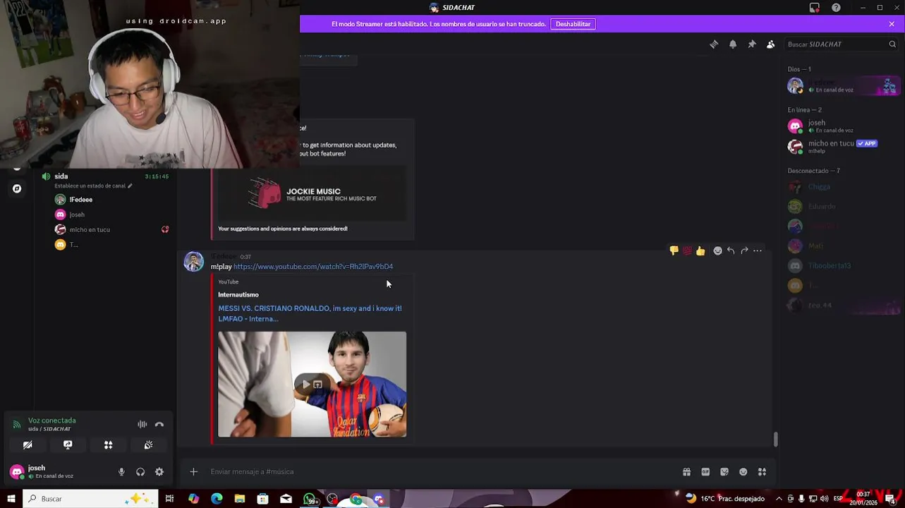Open the Threads icon in channel header
The height and width of the screenshot is (508, 905).
click(714, 44)
